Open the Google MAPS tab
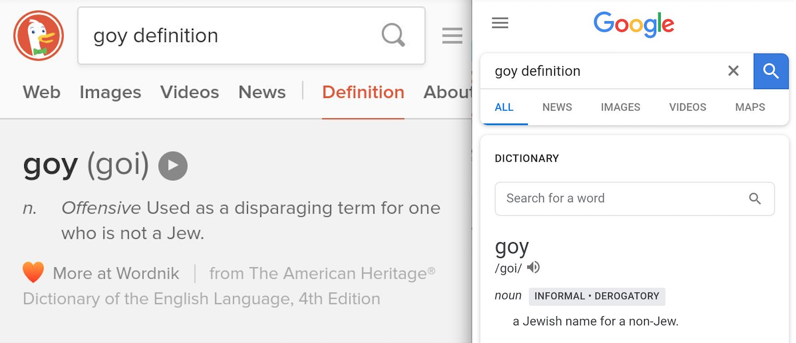Screen dimensions: 796x343 pyautogui.click(x=750, y=107)
